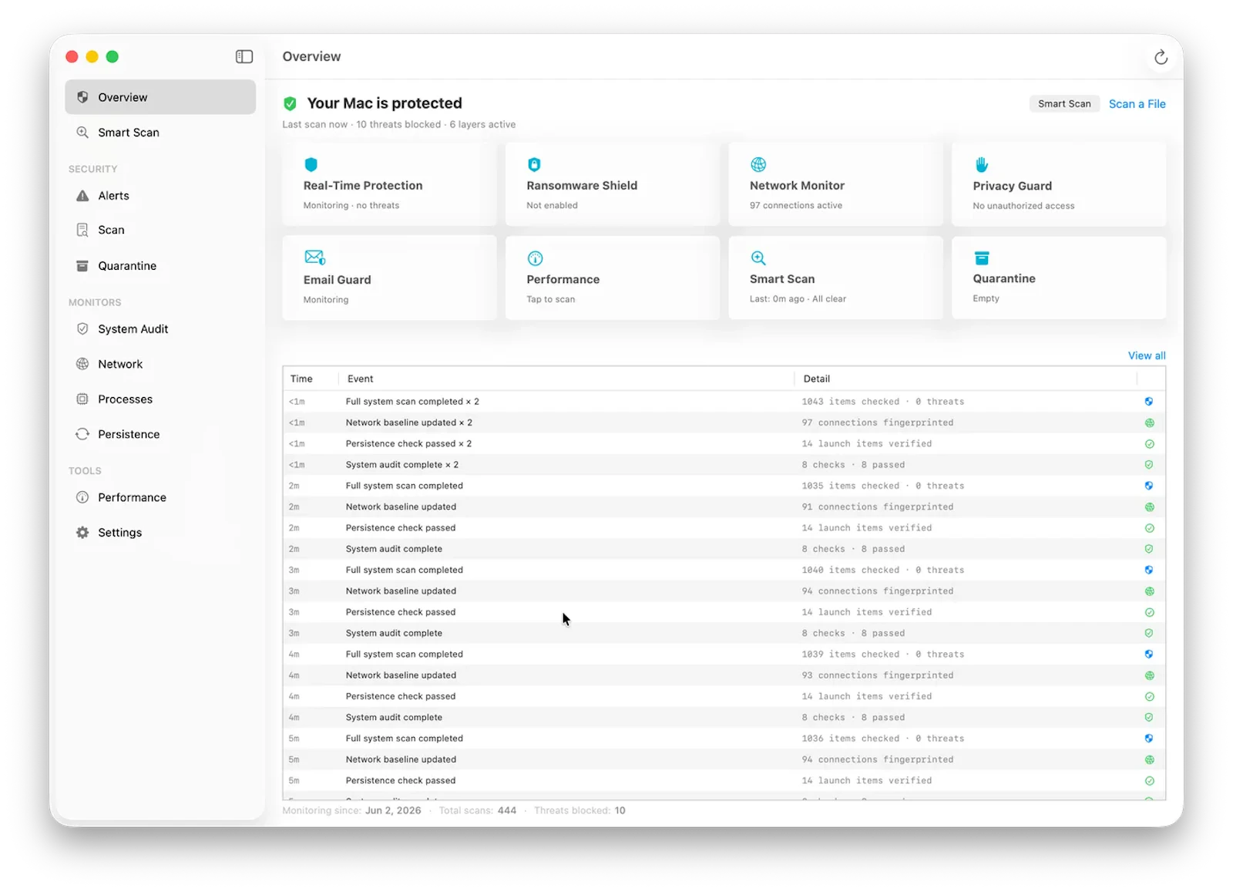Screen dimensions: 1233x892
Task: Select the 'Full system scan completed × 2' row
Action: tap(724, 402)
